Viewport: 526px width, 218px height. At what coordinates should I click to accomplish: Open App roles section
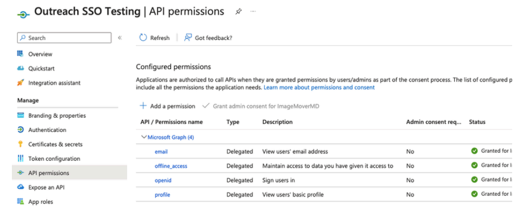pyautogui.click(x=41, y=202)
